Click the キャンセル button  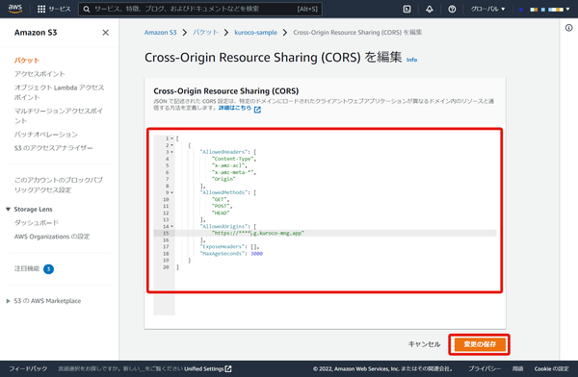tap(424, 344)
